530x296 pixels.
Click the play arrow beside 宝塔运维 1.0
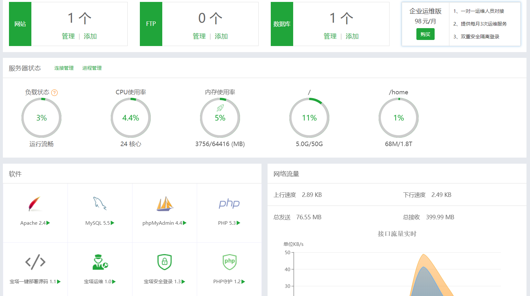click(x=114, y=282)
